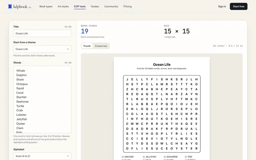Image resolution: width=256 pixels, height=160 pixels.
Task: Tick the TIDE checkbox below the puzzle
Action: click(186, 157)
